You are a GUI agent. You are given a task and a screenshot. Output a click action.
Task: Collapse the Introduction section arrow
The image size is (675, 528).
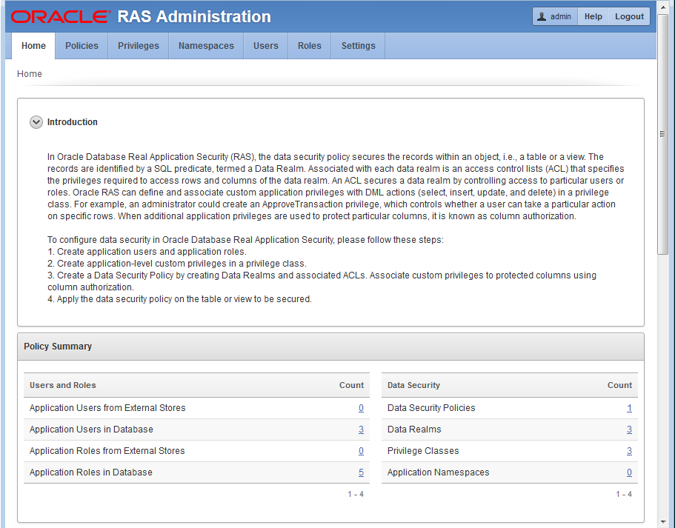coord(36,122)
